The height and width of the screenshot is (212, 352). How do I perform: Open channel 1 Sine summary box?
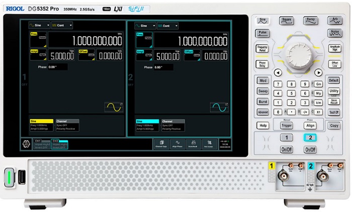pyautogui.click(x=42, y=125)
